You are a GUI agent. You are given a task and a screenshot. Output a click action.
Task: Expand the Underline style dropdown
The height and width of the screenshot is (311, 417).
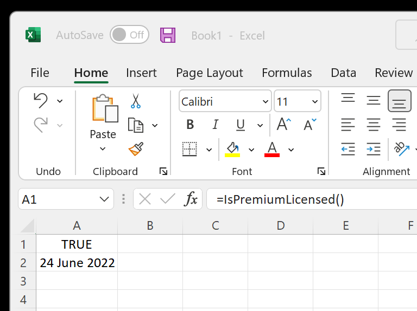260,125
